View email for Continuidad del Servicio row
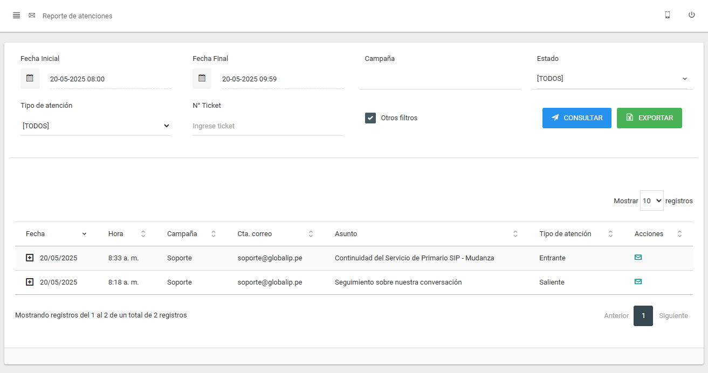The image size is (708, 373). pyautogui.click(x=638, y=258)
